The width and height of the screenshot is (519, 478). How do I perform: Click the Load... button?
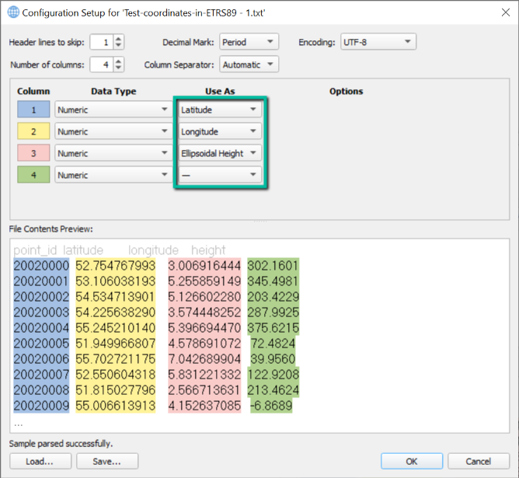39,462
